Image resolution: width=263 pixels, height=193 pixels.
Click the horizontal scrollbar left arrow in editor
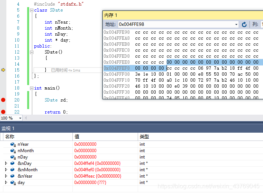26,118
